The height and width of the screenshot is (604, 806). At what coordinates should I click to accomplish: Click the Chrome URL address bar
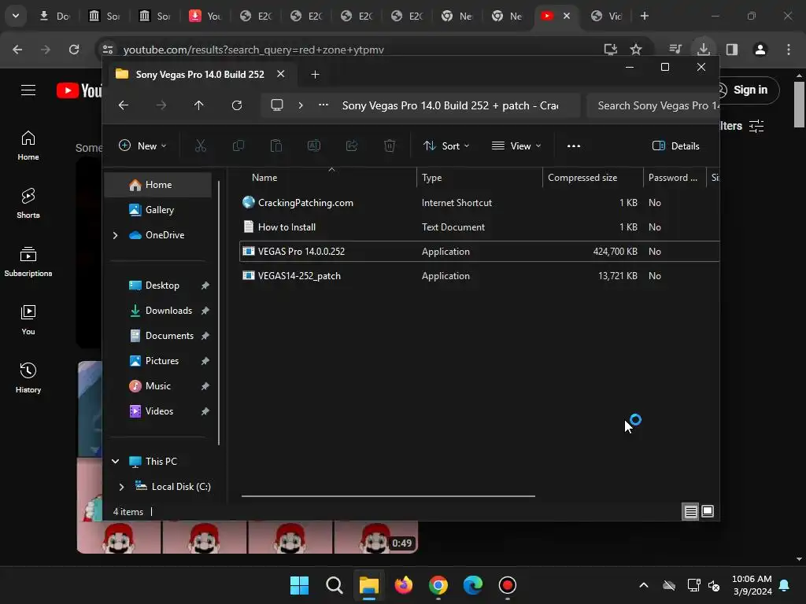(x=360, y=50)
